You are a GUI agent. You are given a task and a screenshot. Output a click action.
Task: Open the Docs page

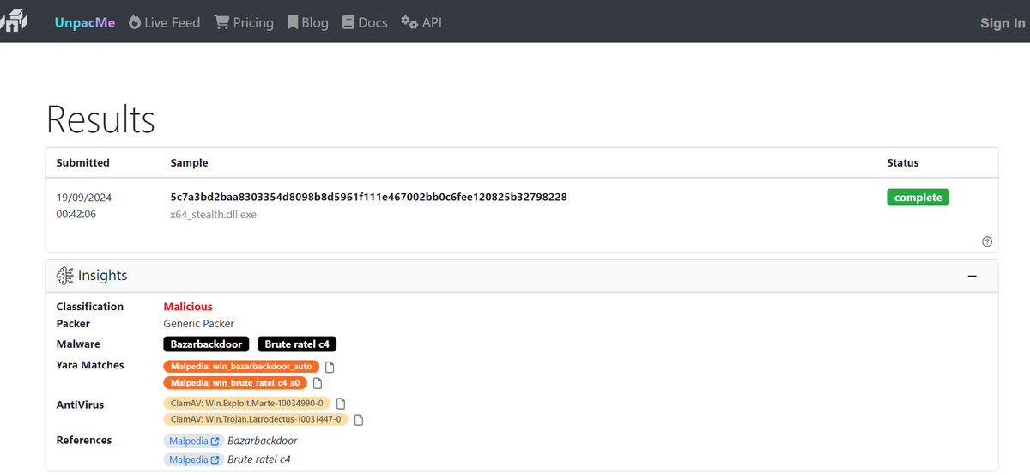(x=365, y=22)
